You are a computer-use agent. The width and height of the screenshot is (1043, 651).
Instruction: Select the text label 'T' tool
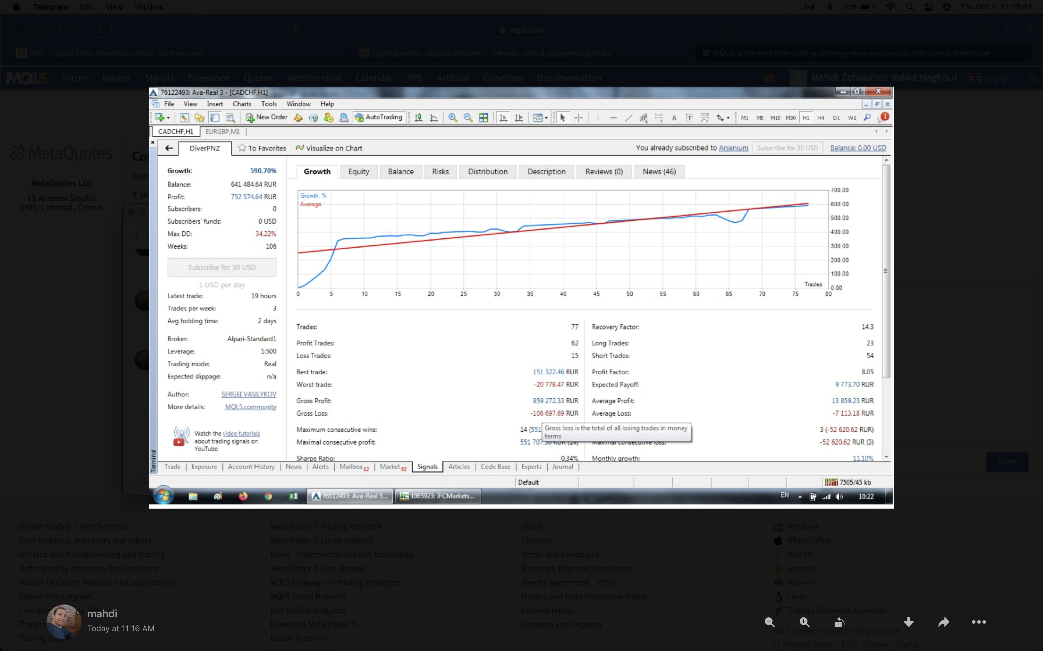coord(690,117)
